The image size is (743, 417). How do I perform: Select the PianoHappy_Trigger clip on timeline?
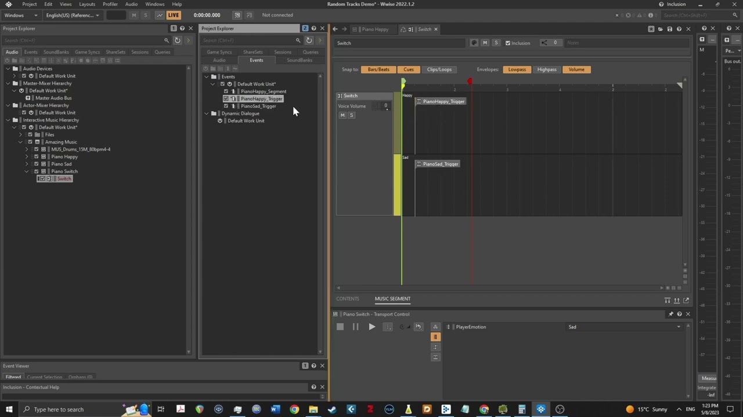click(x=441, y=101)
